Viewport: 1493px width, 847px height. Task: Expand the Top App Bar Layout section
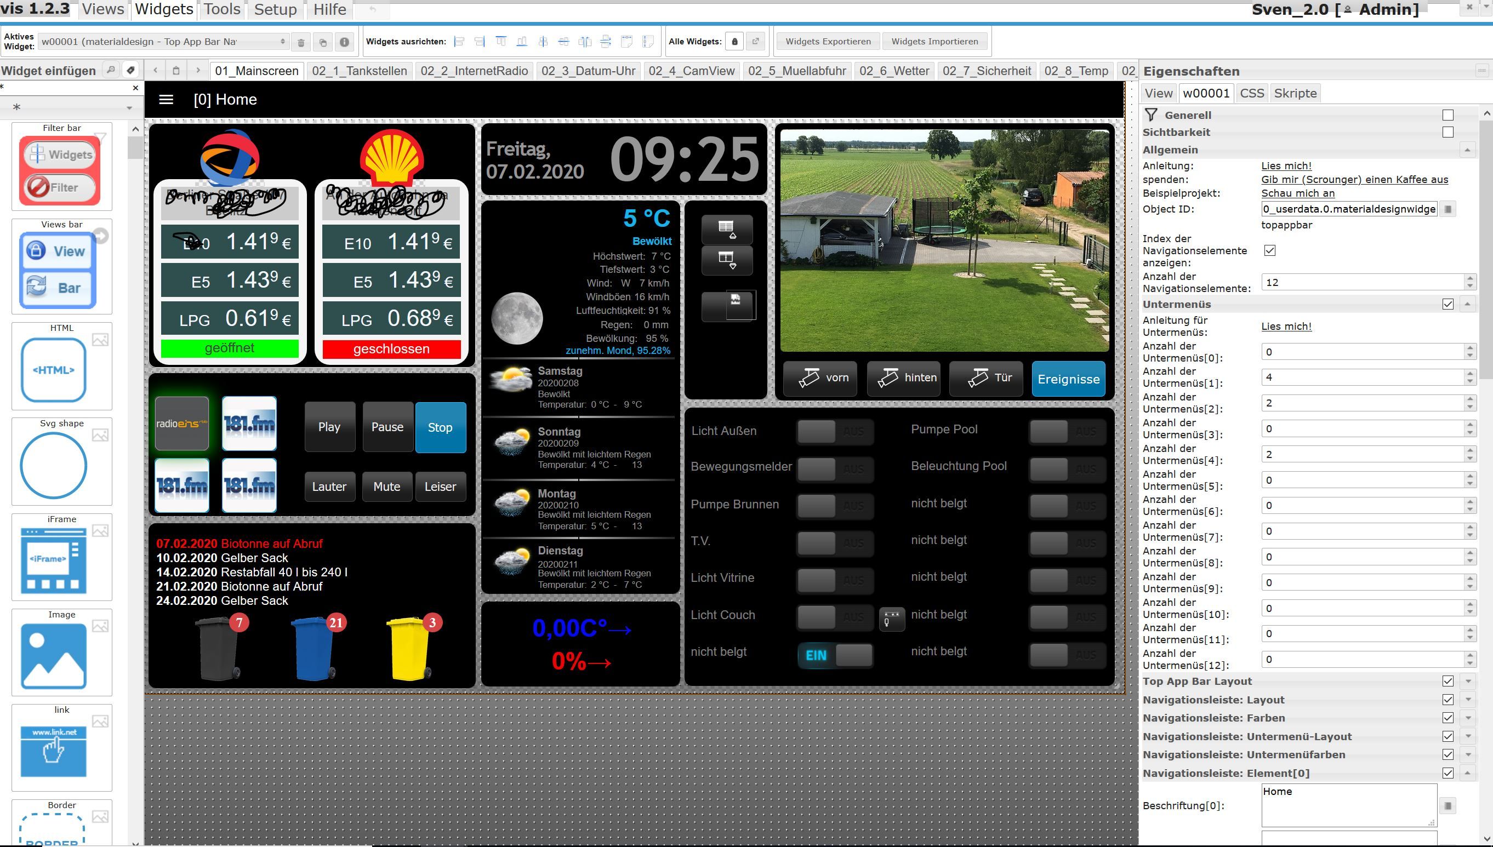(x=1467, y=681)
